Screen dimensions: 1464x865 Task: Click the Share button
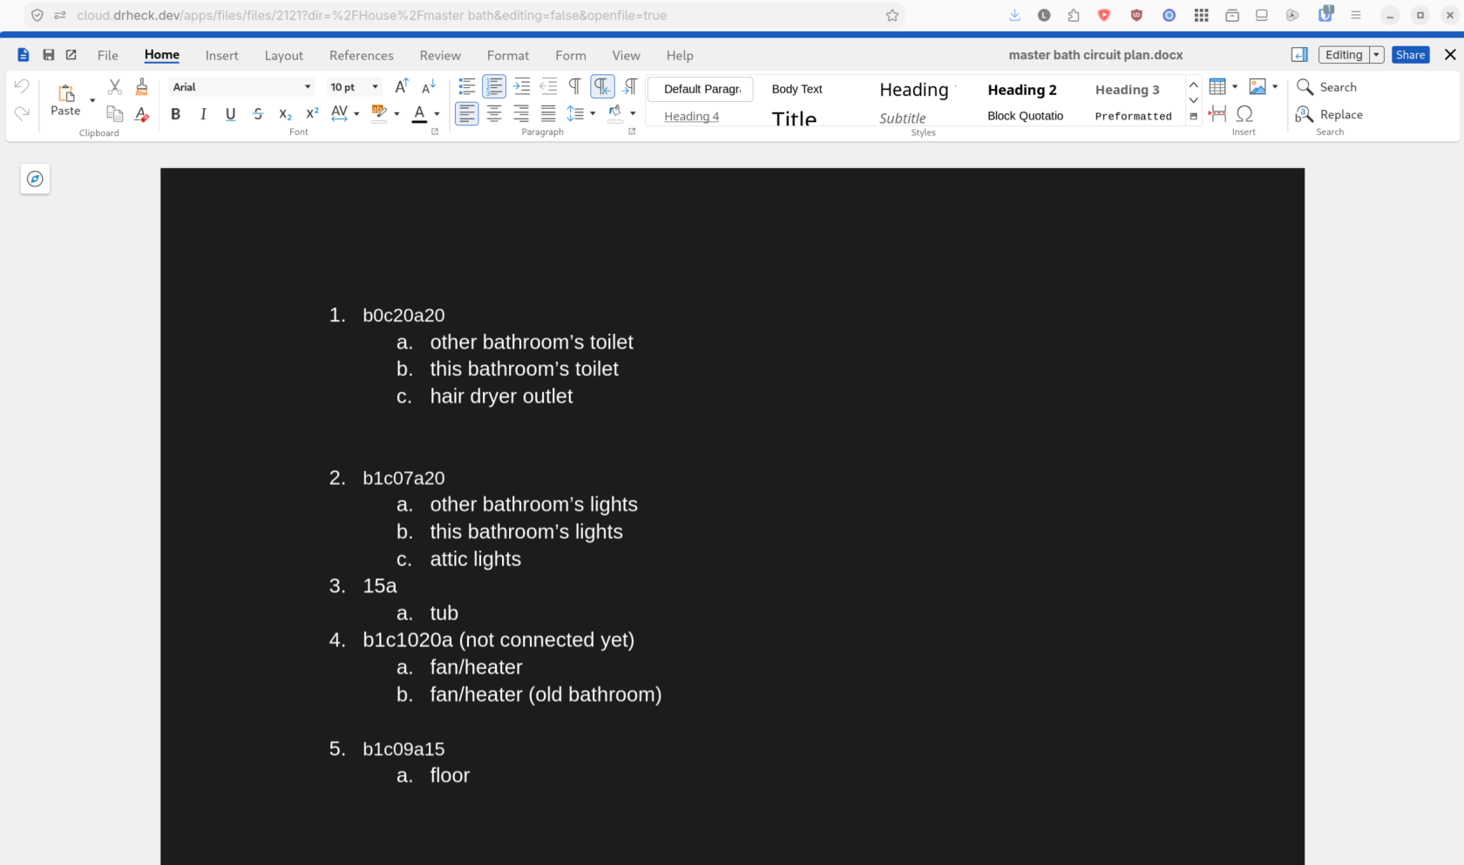(x=1410, y=55)
